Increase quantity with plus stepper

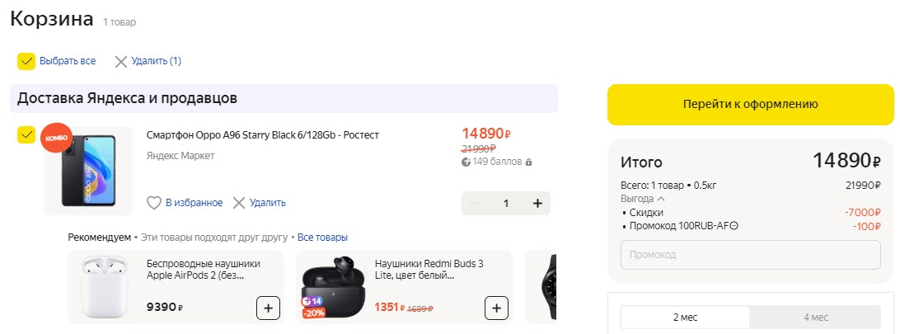click(x=537, y=204)
